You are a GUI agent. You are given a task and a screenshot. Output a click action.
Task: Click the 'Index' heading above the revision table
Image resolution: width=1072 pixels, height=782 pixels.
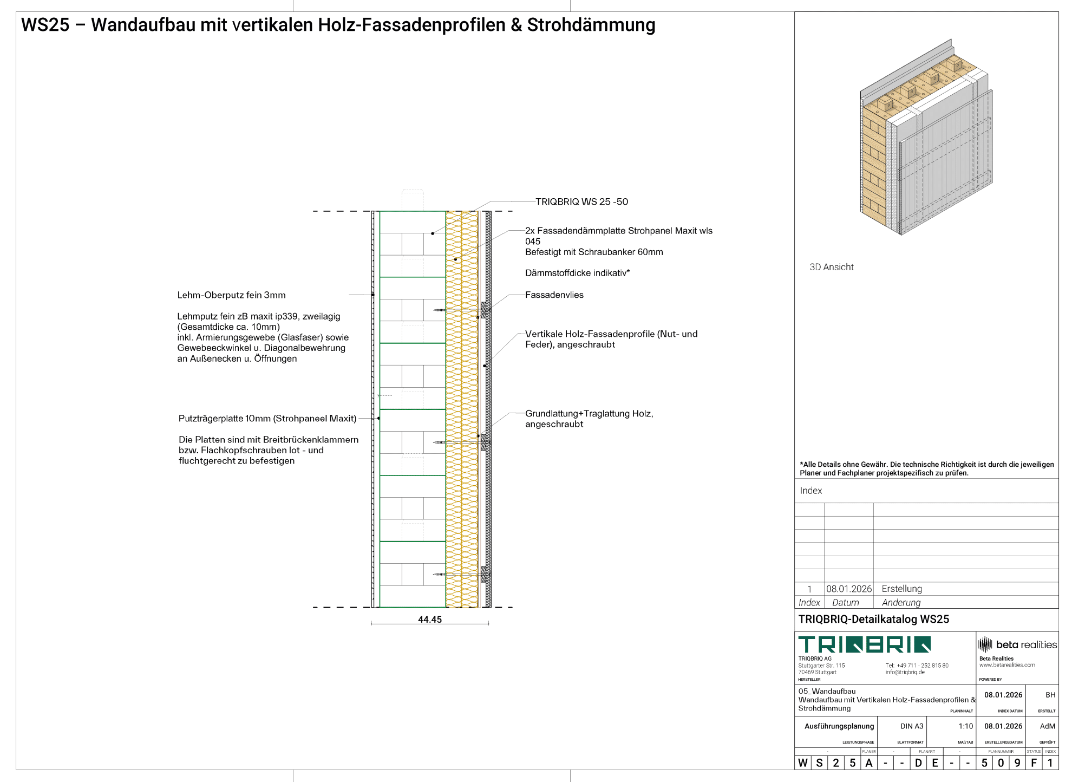pyautogui.click(x=810, y=491)
